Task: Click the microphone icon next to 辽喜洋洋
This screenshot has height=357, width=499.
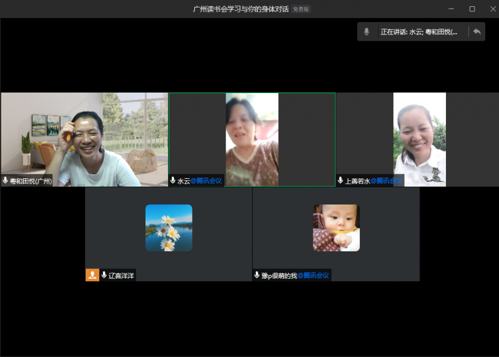Action: 104,275
